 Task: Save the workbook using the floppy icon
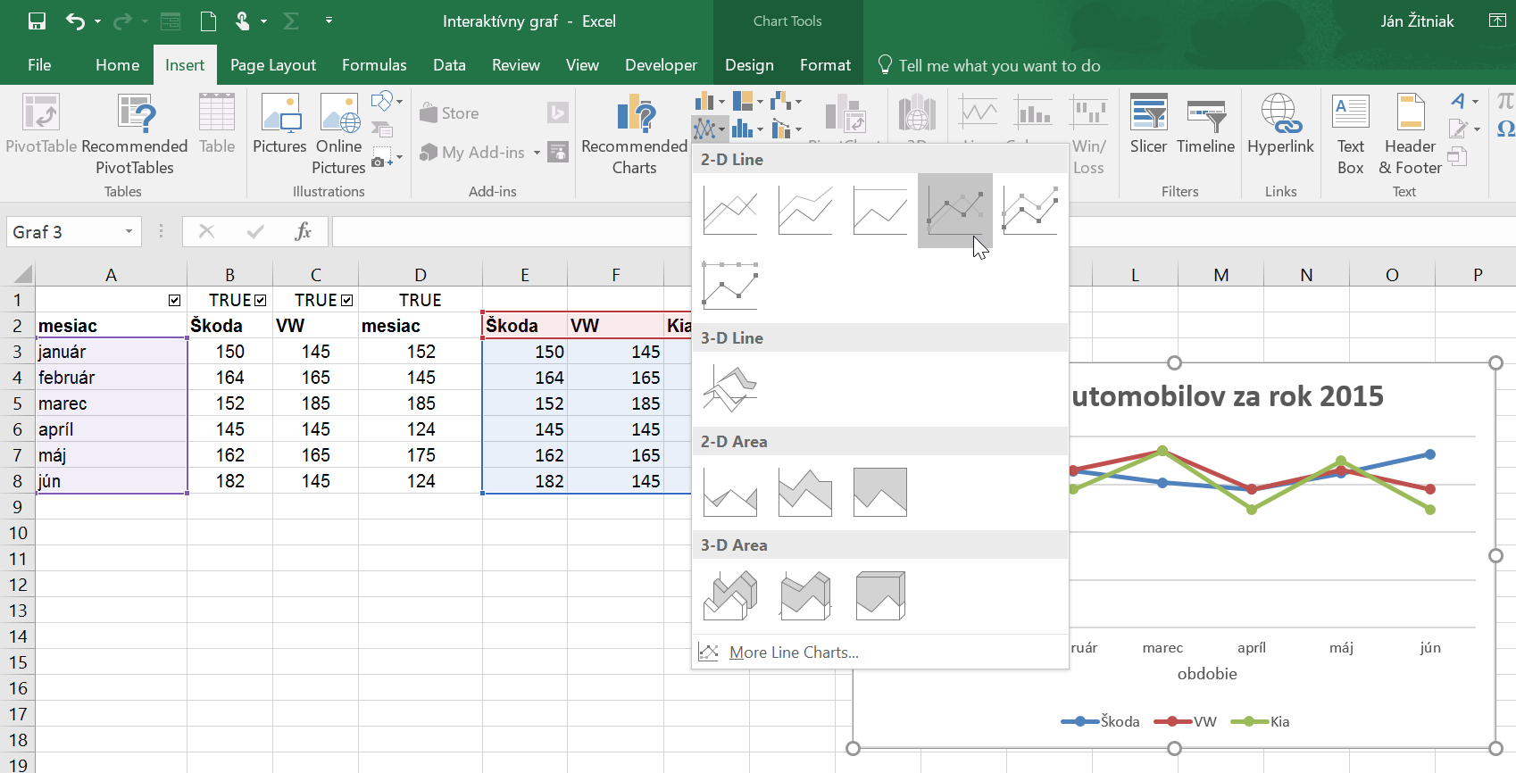click(x=37, y=21)
